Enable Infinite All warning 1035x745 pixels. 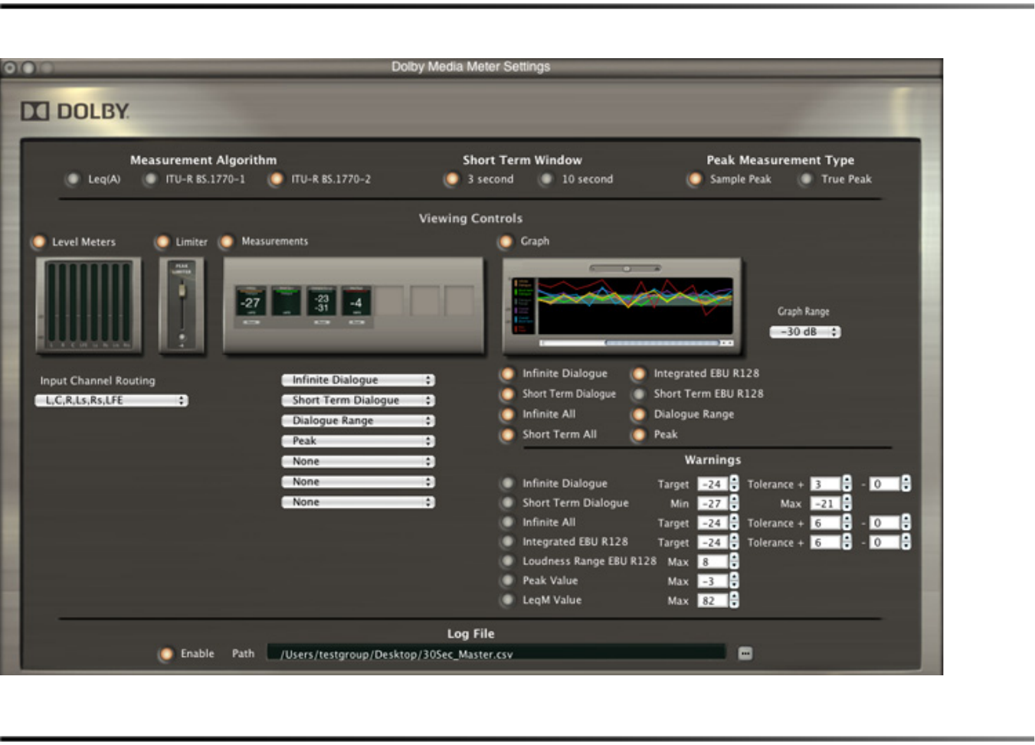pyautogui.click(x=507, y=522)
